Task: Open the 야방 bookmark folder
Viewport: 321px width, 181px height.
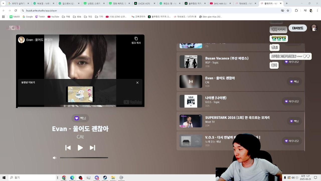Action: coord(66,17)
